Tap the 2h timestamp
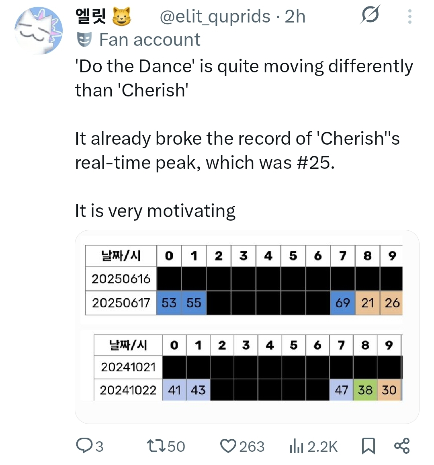434x465 pixels. [x=295, y=16]
